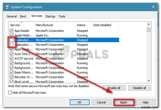Click Apple Inc. manufacturer cell
This screenshot has height=110, width=161.
point(42,35)
